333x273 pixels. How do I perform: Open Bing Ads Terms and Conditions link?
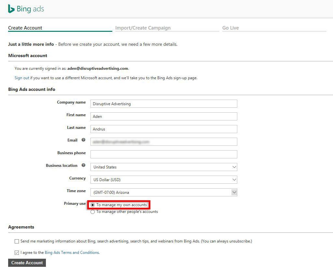[x=72, y=253]
